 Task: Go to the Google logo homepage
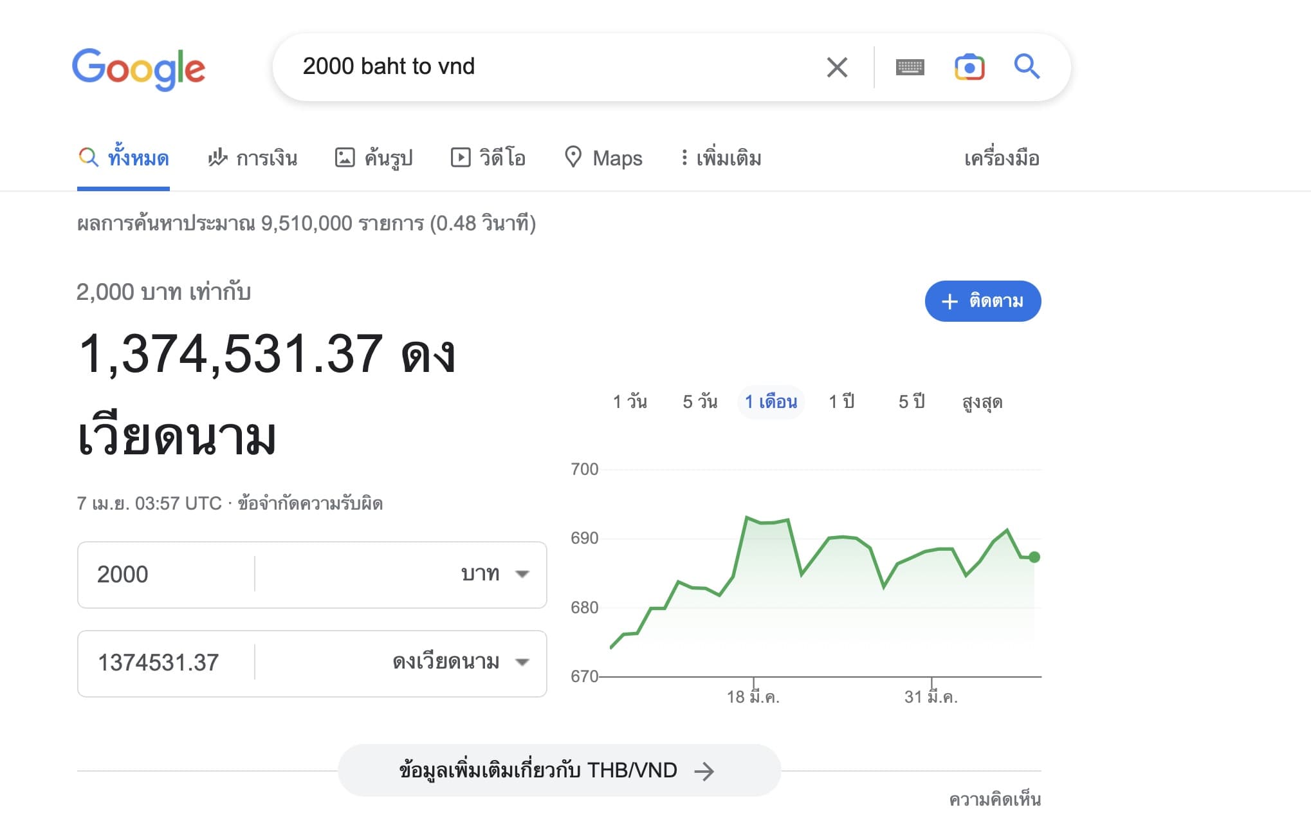point(138,68)
